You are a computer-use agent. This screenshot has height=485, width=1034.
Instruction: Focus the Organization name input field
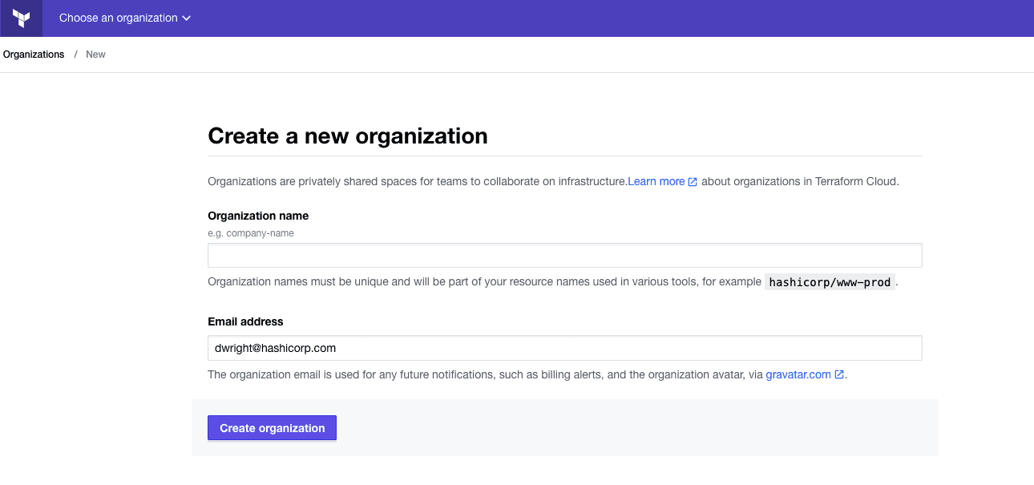click(x=564, y=256)
